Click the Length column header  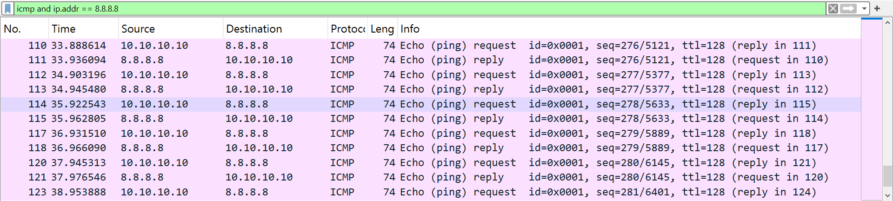[382, 29]
